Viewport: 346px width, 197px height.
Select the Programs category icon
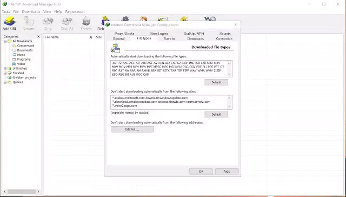[x=14, y=59]
